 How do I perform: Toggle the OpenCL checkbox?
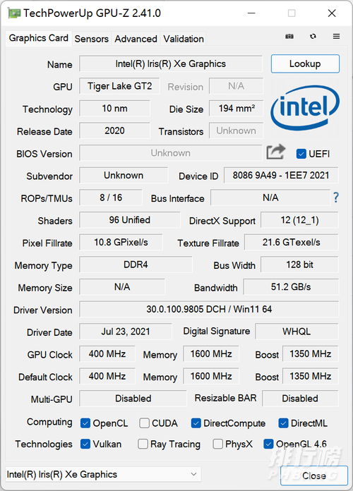(x=85, y=423)
